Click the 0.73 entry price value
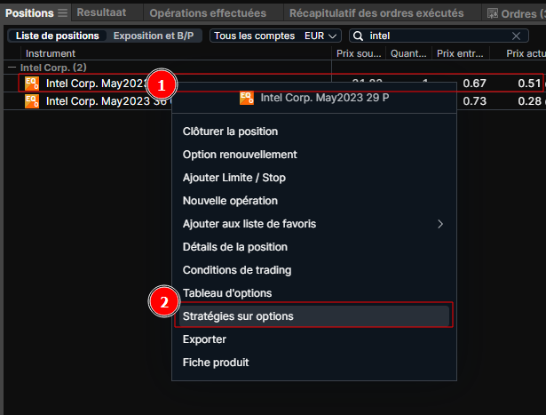 point(474,101)
